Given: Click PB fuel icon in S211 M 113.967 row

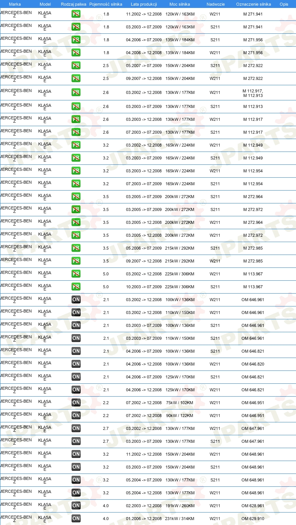Looking at the screenshot, I should pyautogui.click(x=76, y=287).
